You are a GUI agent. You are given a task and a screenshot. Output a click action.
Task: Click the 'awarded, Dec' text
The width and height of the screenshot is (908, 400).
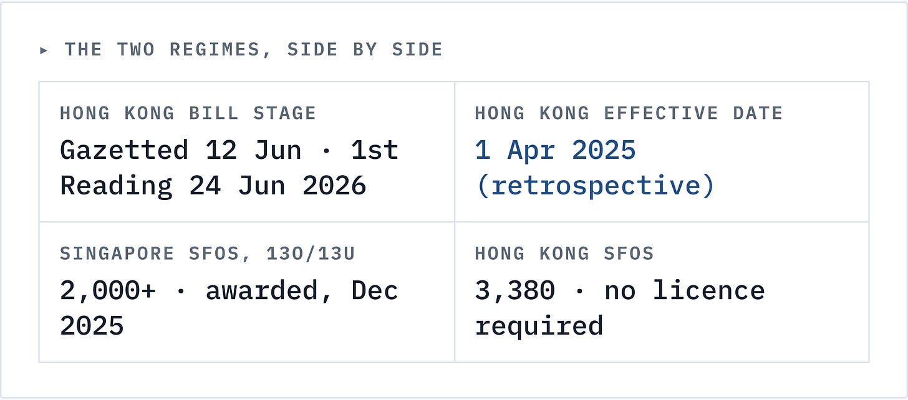(x=302, y=290)
